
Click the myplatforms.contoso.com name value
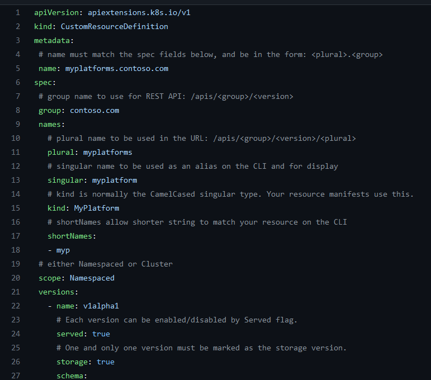[x=116, y=68]
